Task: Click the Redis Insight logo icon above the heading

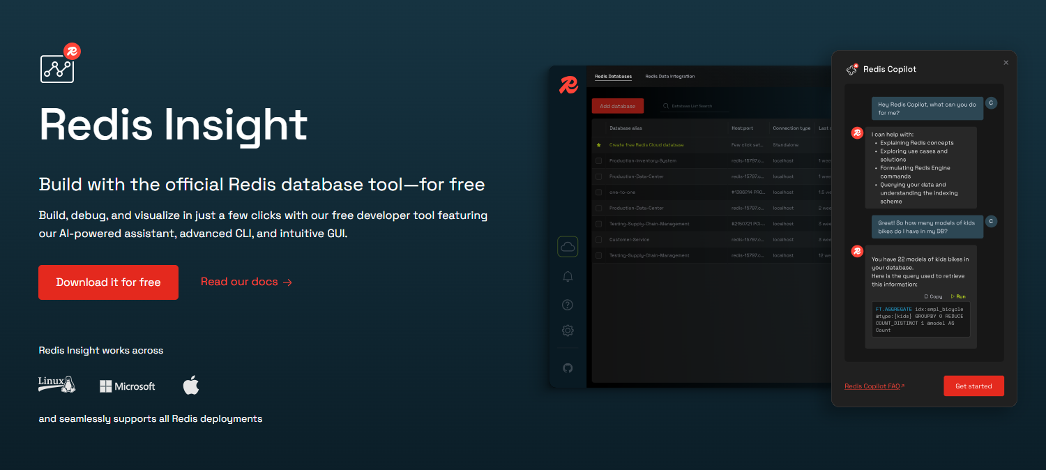Action: coord(60,63)
